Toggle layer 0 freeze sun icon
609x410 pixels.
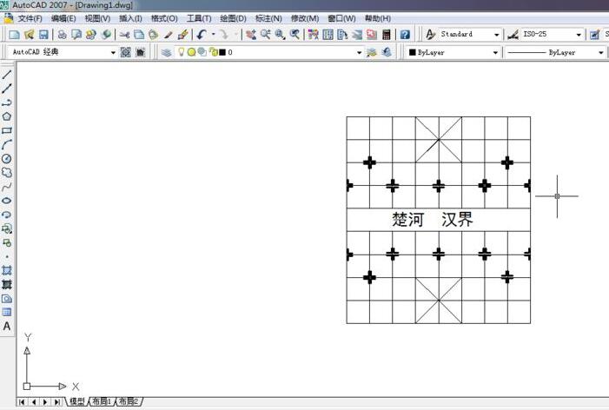pos(191,52)
